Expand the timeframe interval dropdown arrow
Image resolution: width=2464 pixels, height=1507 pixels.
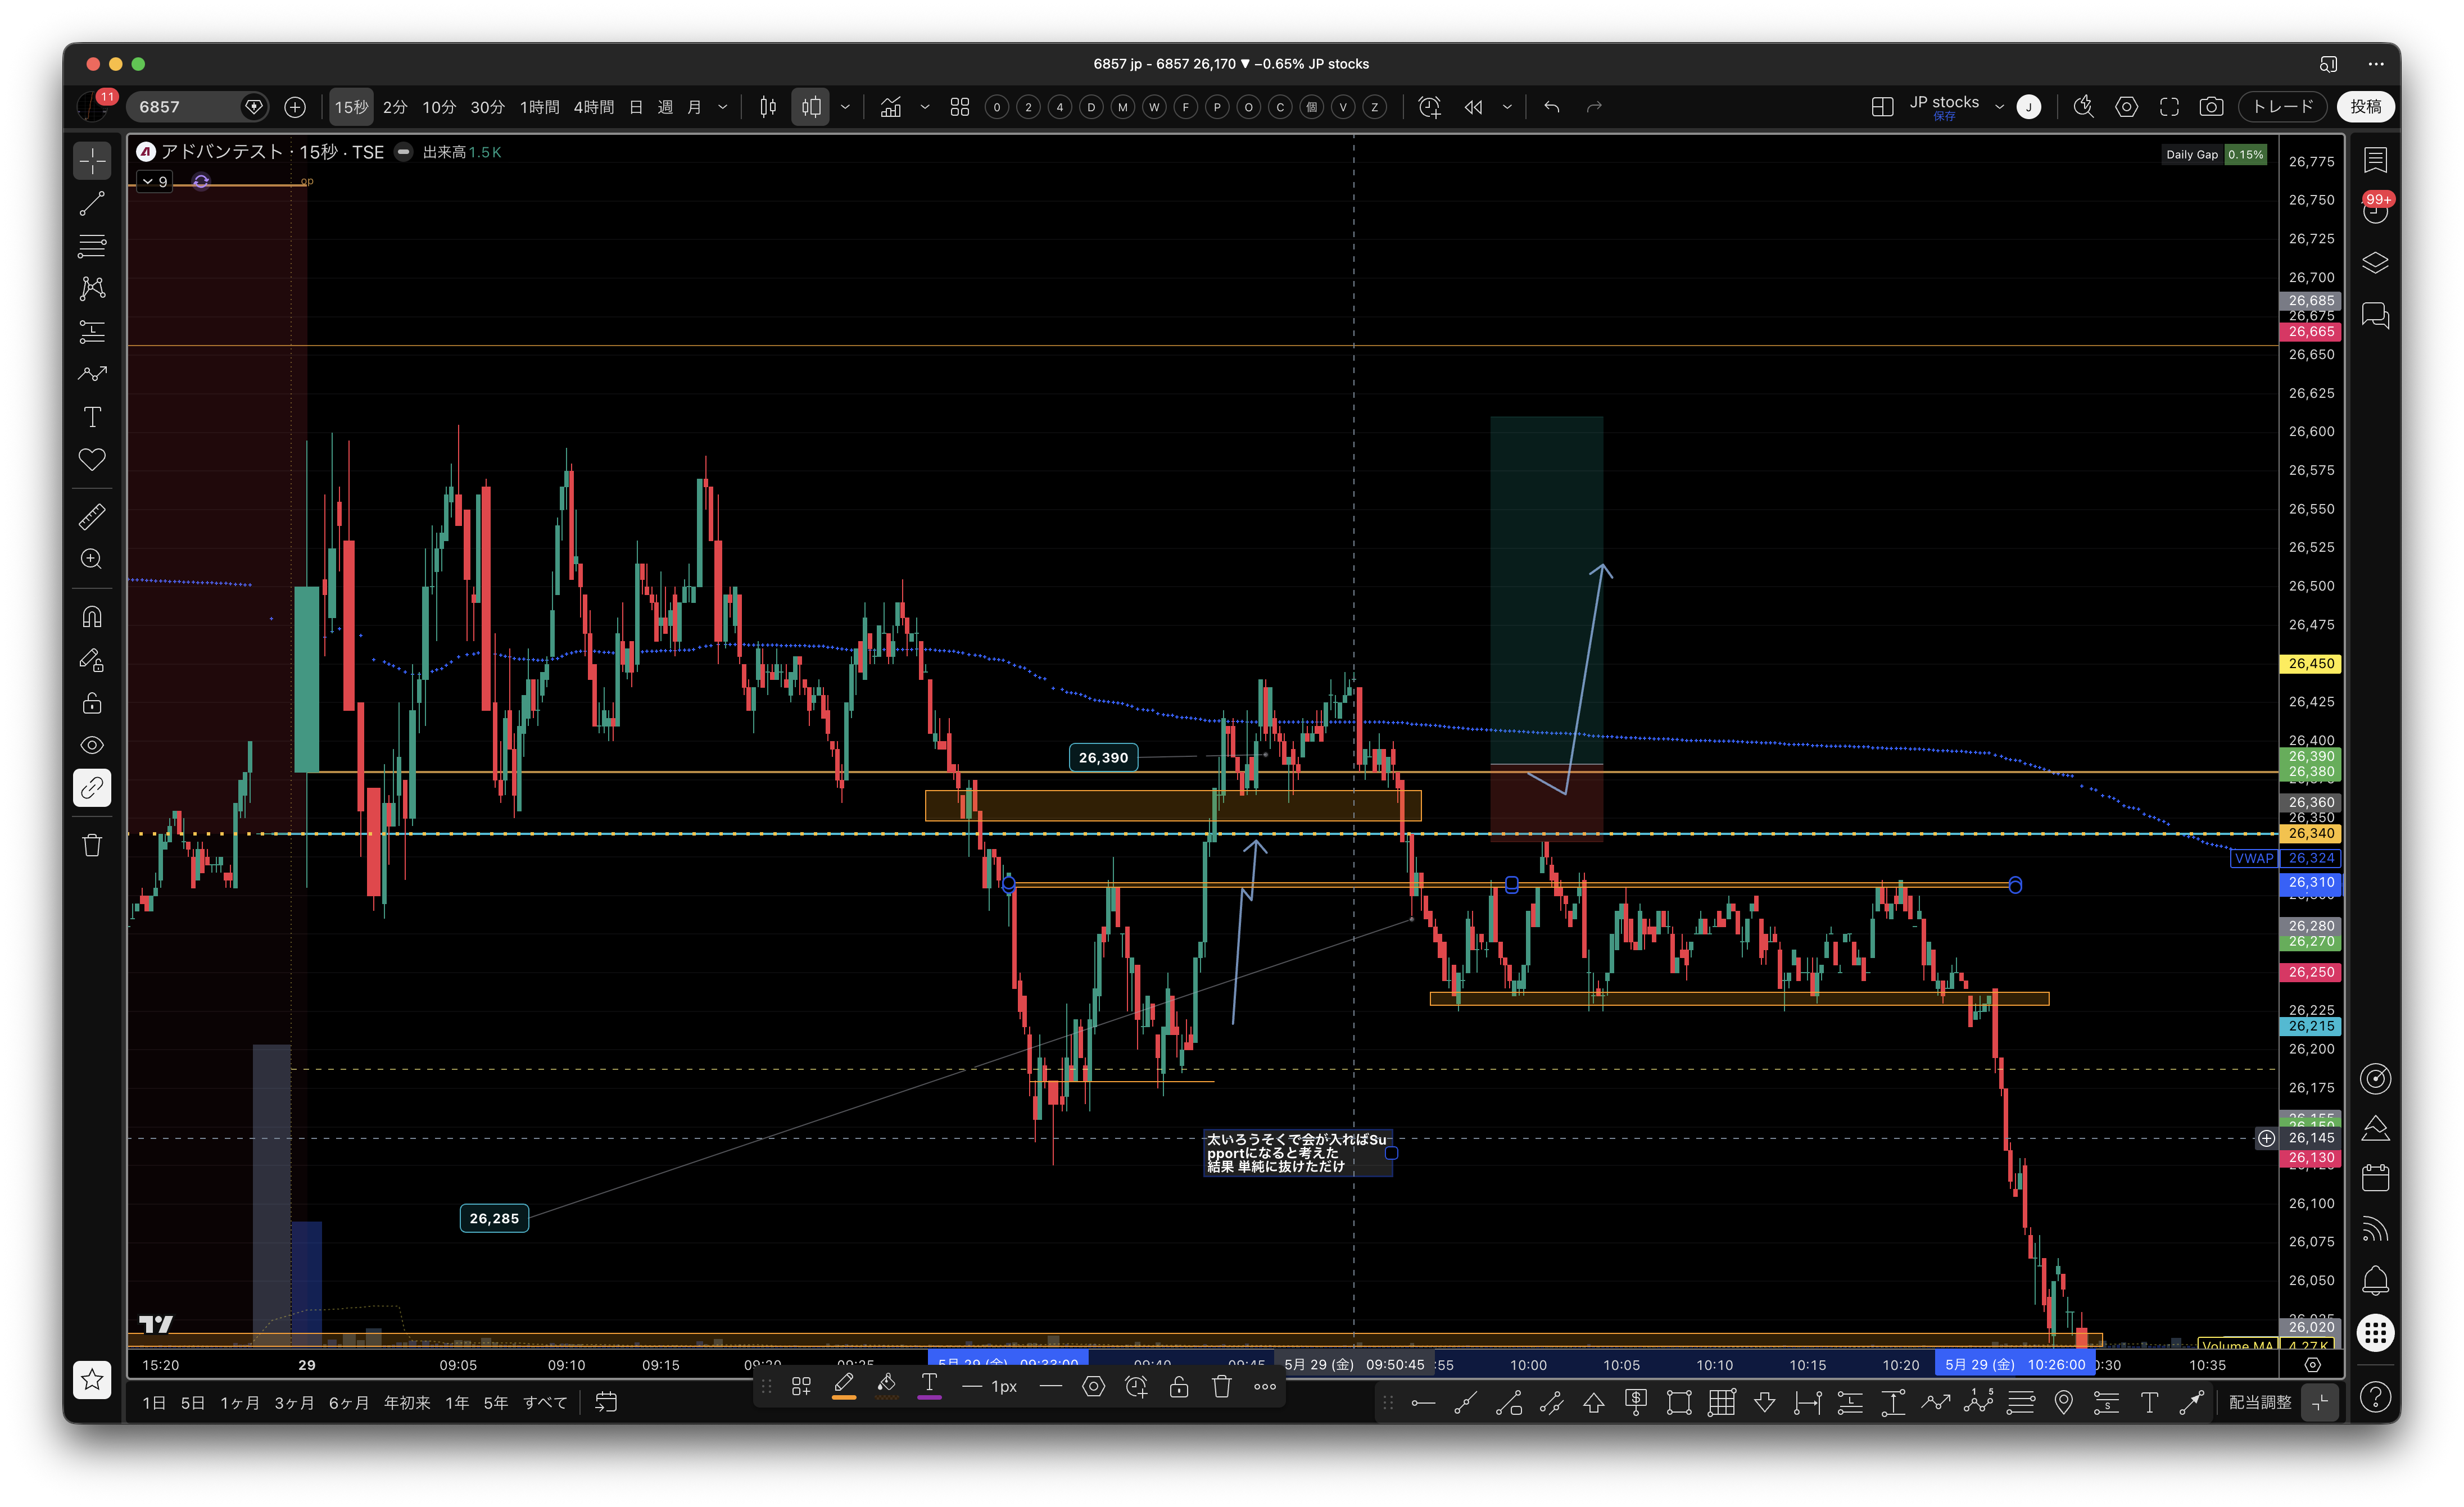point(723,107)
